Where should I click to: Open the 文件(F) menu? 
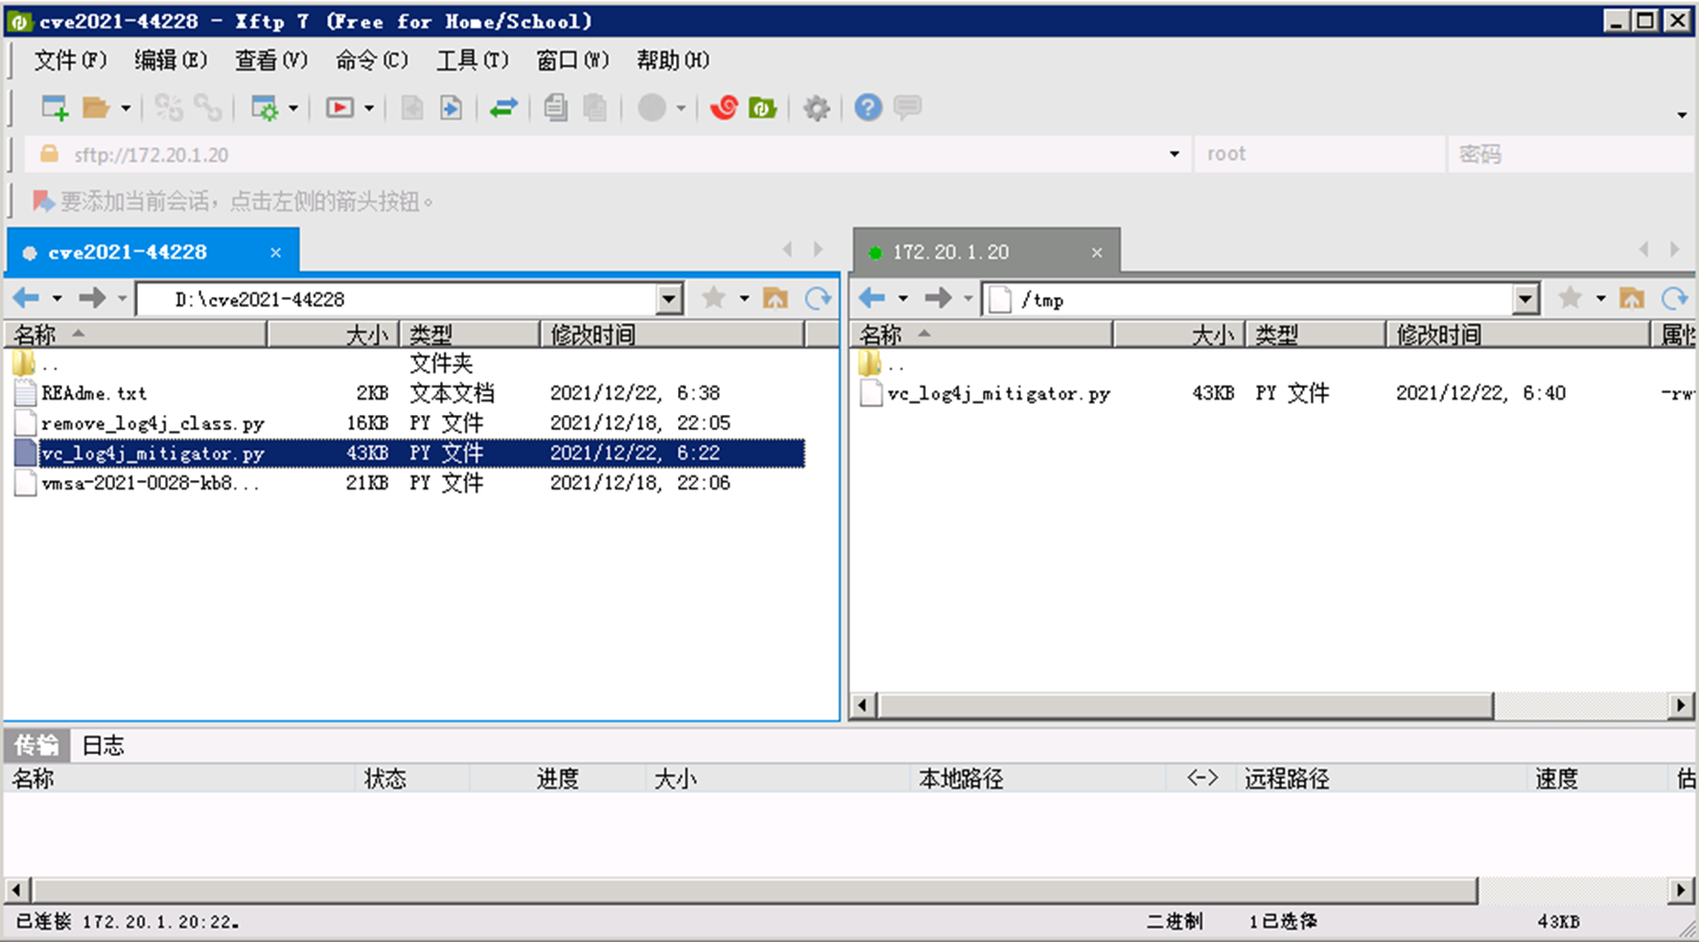70,60
